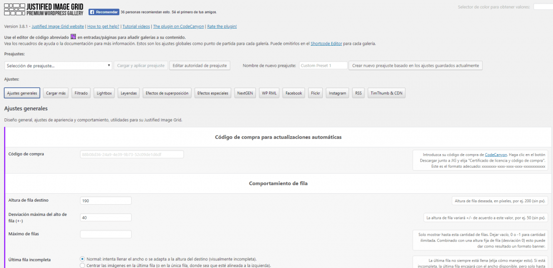Click 'Crear nuevo preajuste' button
The image size is (553, 268).
click(415, 66)
